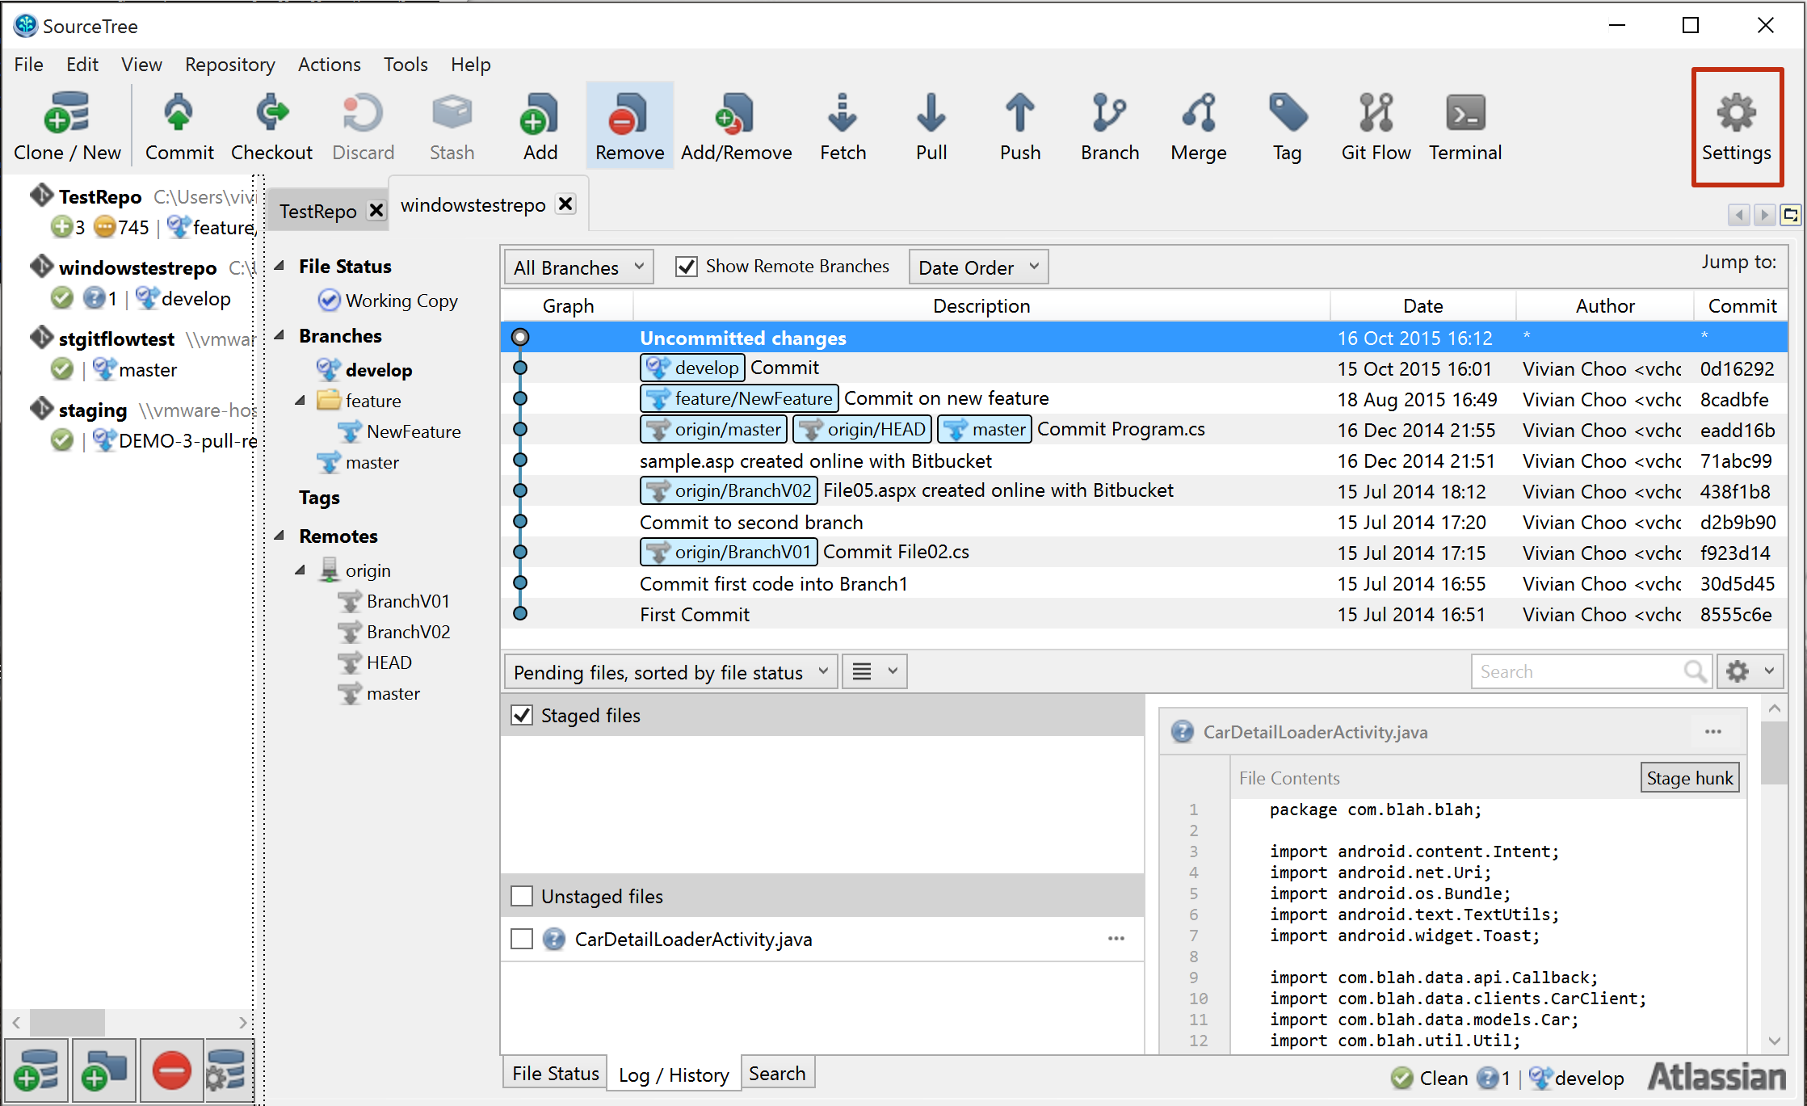Toggle the Show Remote Branches checkbox
This screenshot has width=1807, height=1106.
click(x=682, y=267)
